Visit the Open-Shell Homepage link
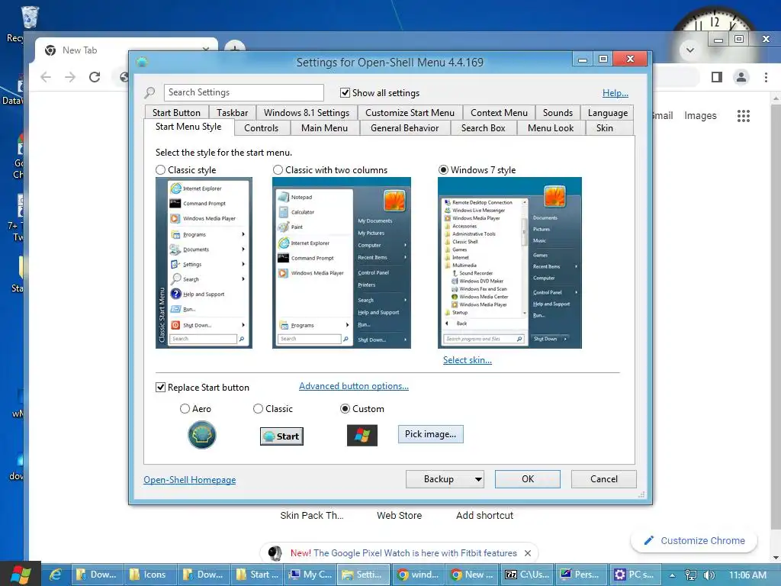 pos(190,479)
